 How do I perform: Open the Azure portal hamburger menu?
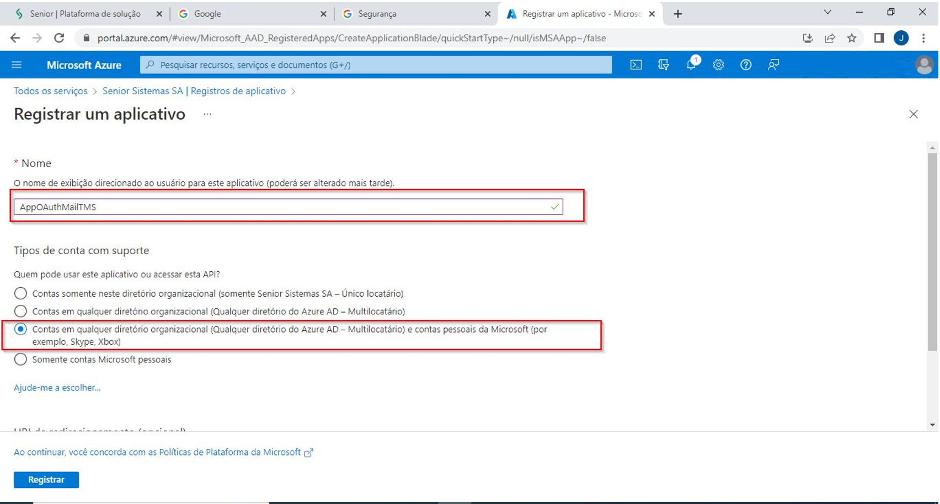17,65
